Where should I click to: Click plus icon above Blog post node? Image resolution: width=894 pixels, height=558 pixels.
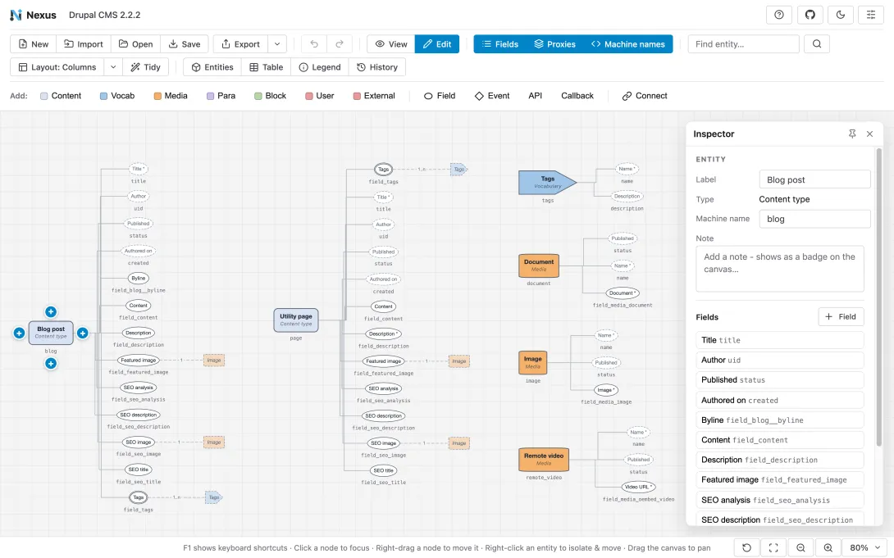(51, 311)
